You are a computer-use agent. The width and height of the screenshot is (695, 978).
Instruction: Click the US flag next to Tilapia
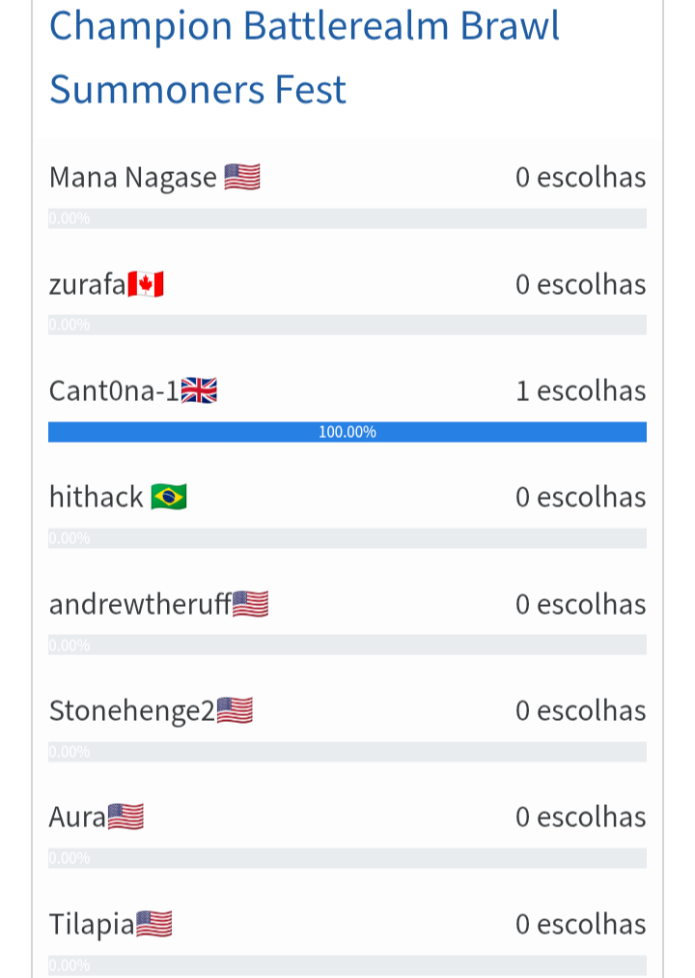coord(153,924)
